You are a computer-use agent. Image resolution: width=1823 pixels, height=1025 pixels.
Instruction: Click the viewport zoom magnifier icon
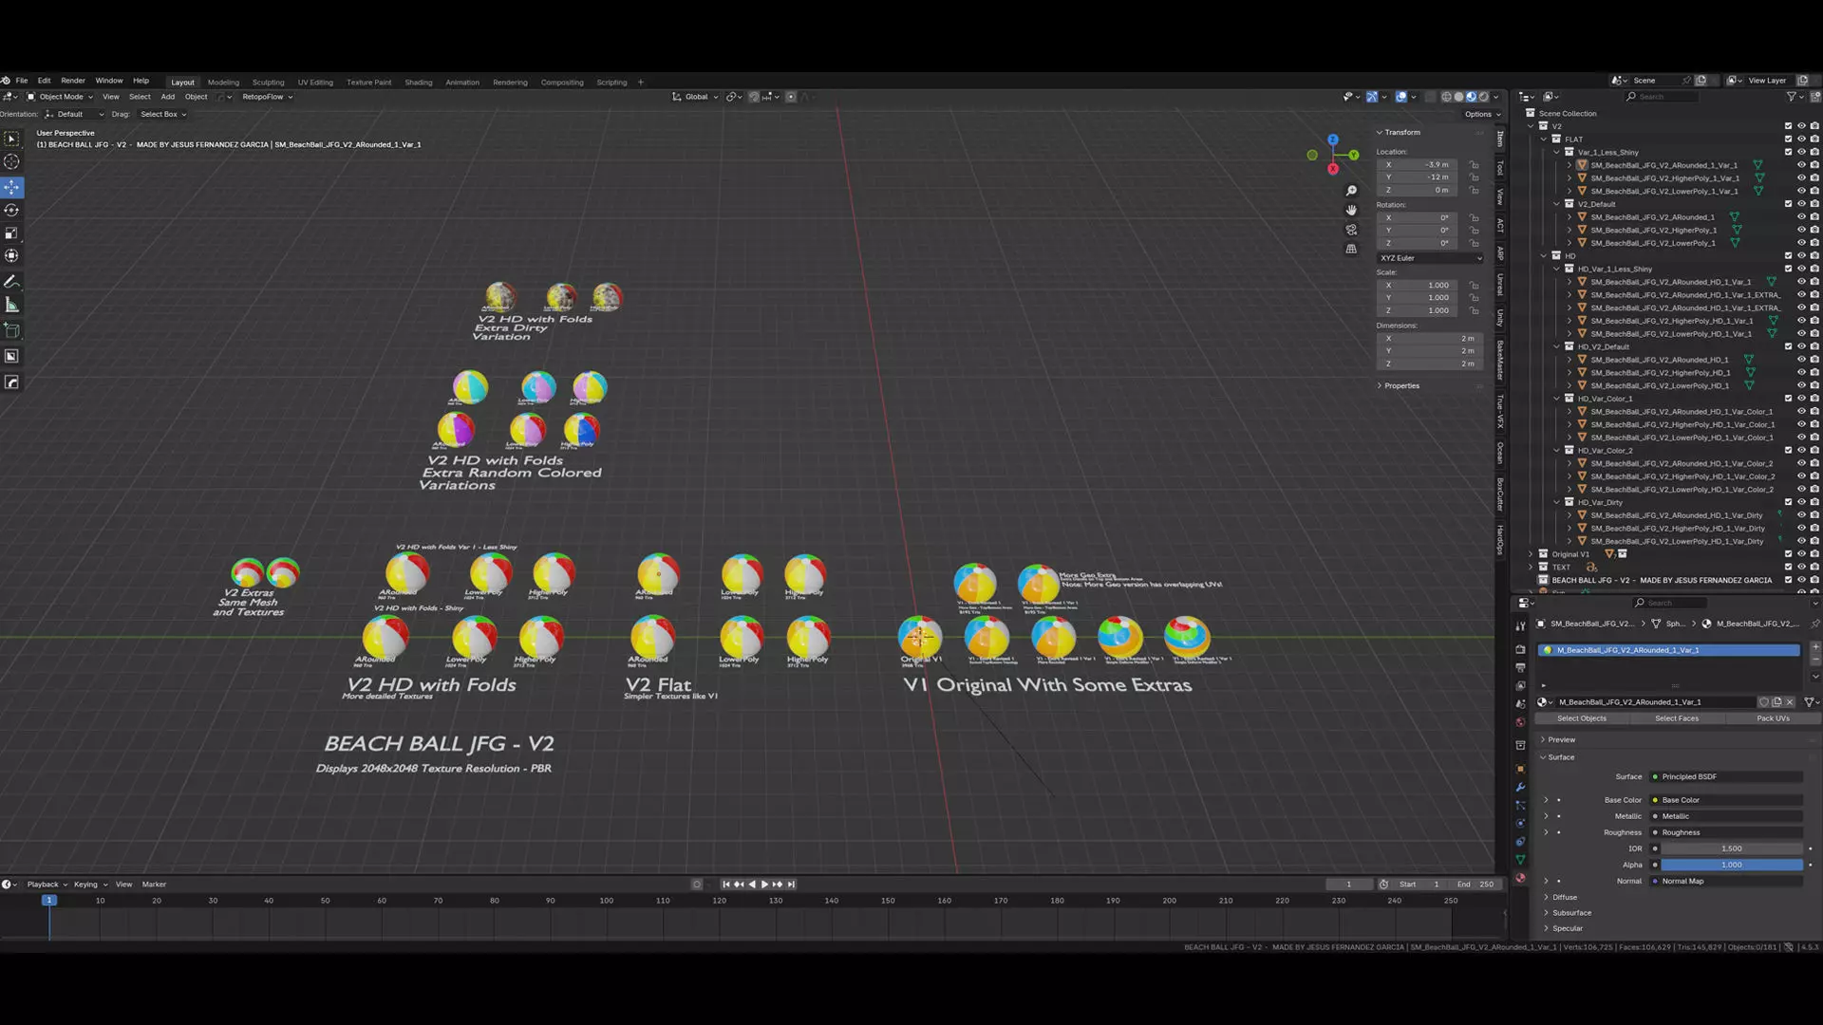1351,191
